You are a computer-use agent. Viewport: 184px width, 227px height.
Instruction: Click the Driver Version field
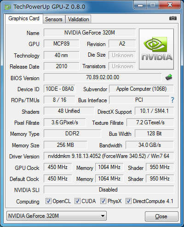click(109, 156)
